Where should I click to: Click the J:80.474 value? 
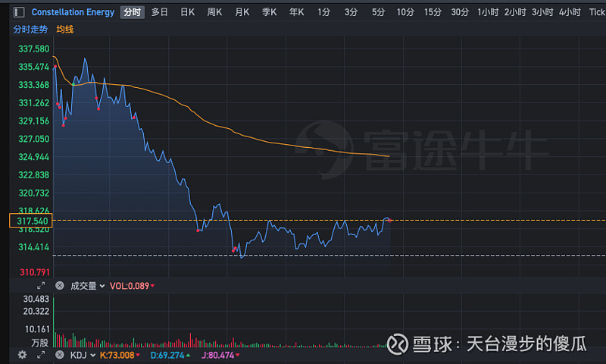220,355
